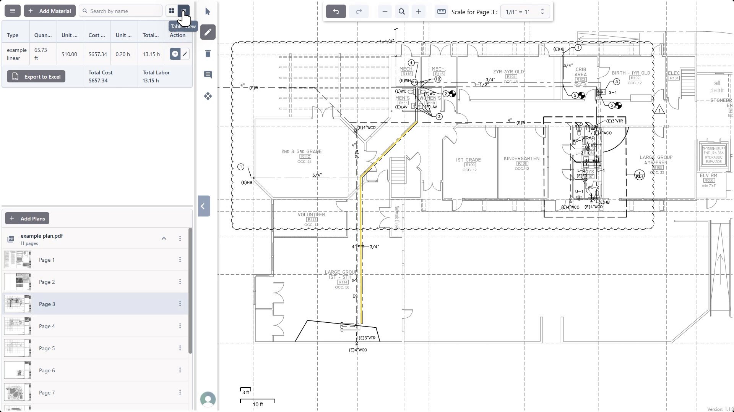Open options for example plan.pdf
The image size is (734, 412).
pos(180,238)
